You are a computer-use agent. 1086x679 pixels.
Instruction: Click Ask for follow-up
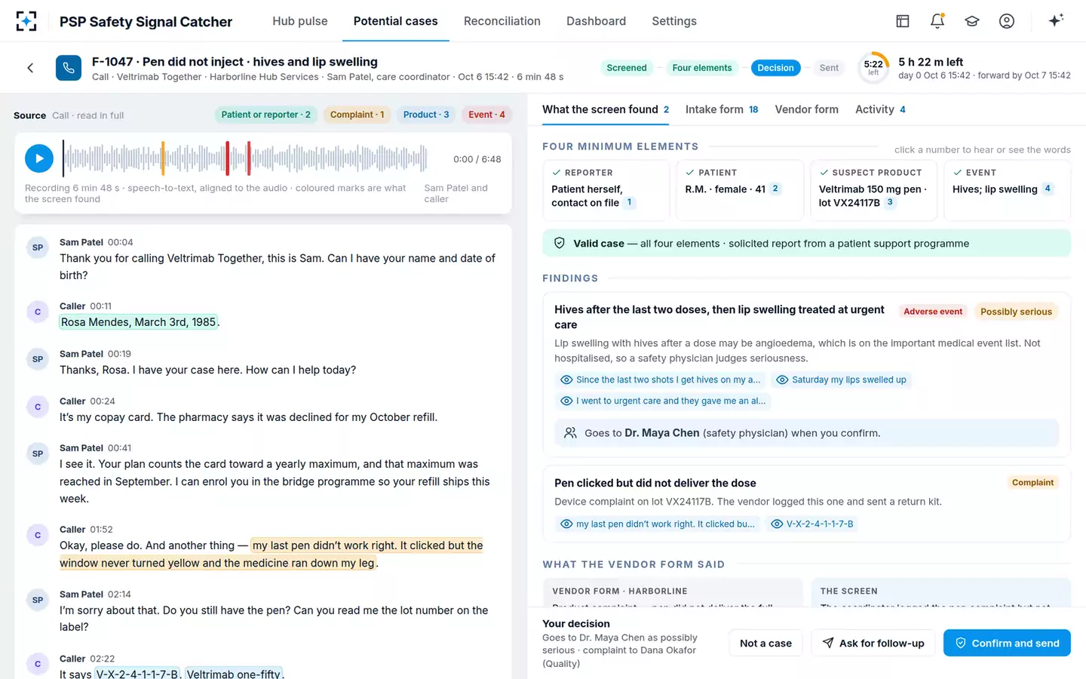tap(873, 643)
